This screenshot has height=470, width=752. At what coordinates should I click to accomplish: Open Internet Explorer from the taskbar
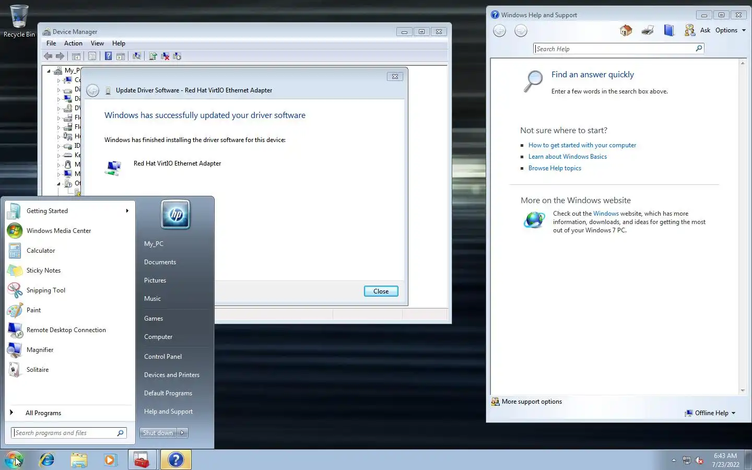click(x=47, y=460)
